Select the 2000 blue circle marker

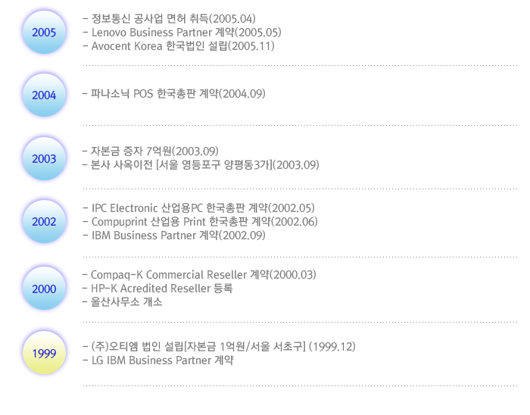click(x=44, y=289)
